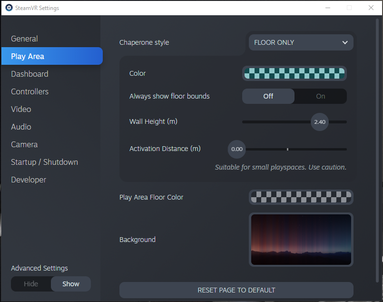Open the Play Area Floor Color swatch
Viewport: 383px width, 302px height.
(301, 197)
